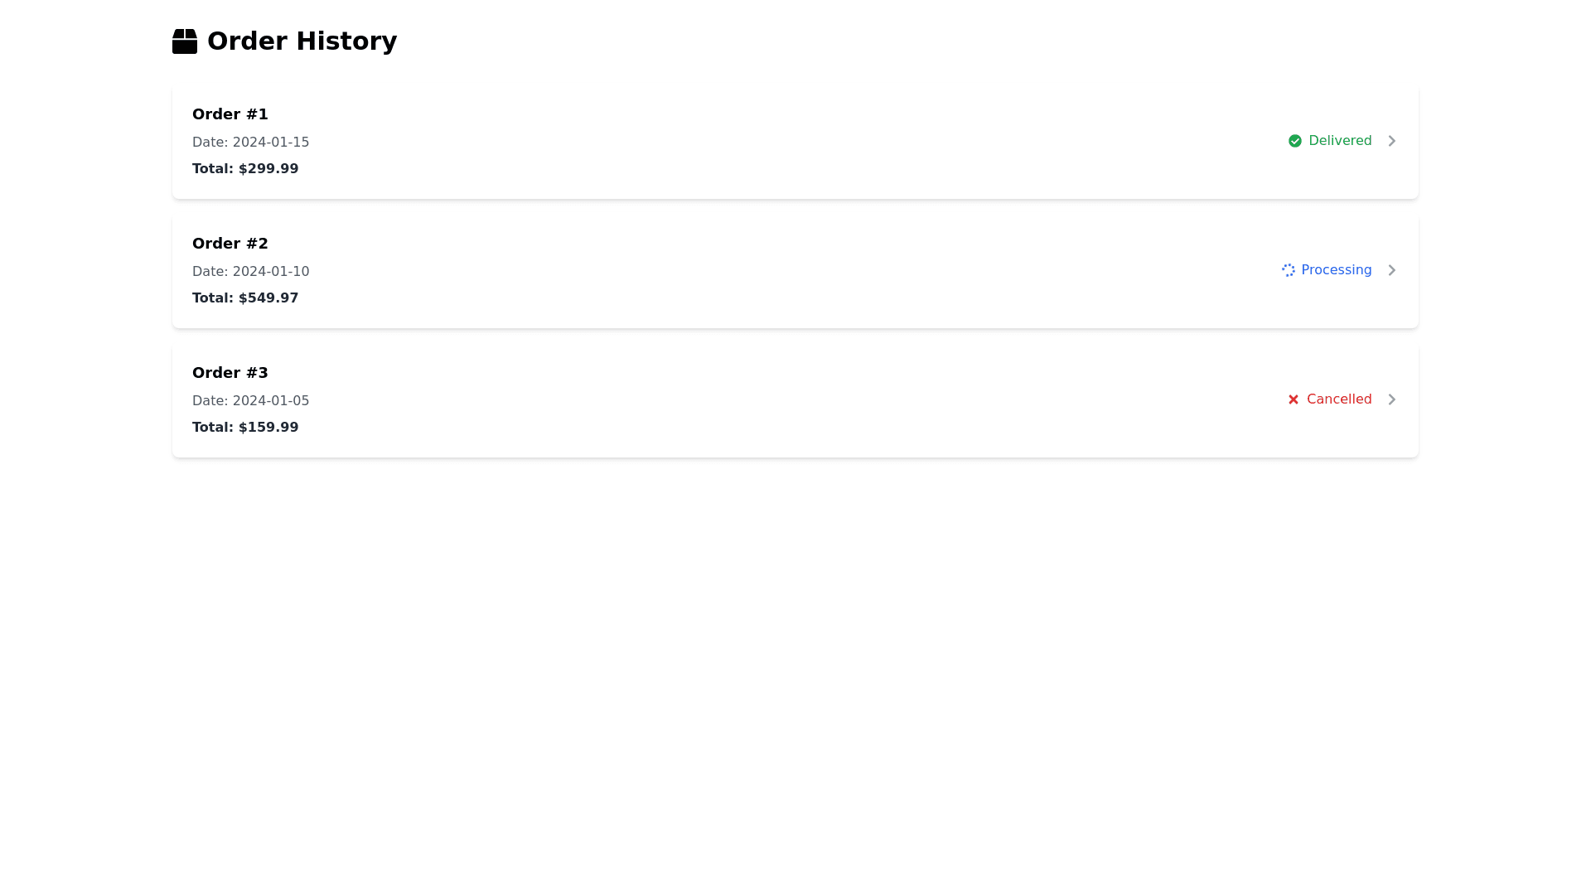Click the Cancelled status label

1339,399
